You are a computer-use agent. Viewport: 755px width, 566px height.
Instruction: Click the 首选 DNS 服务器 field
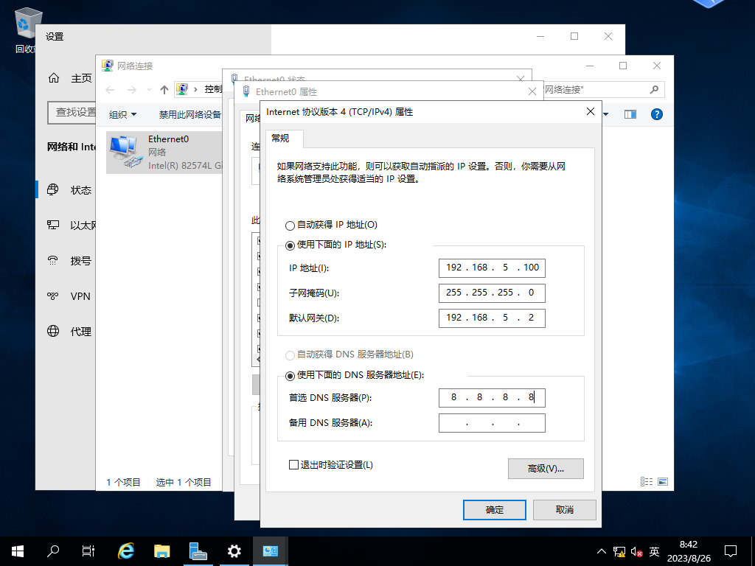pos(492,397)
